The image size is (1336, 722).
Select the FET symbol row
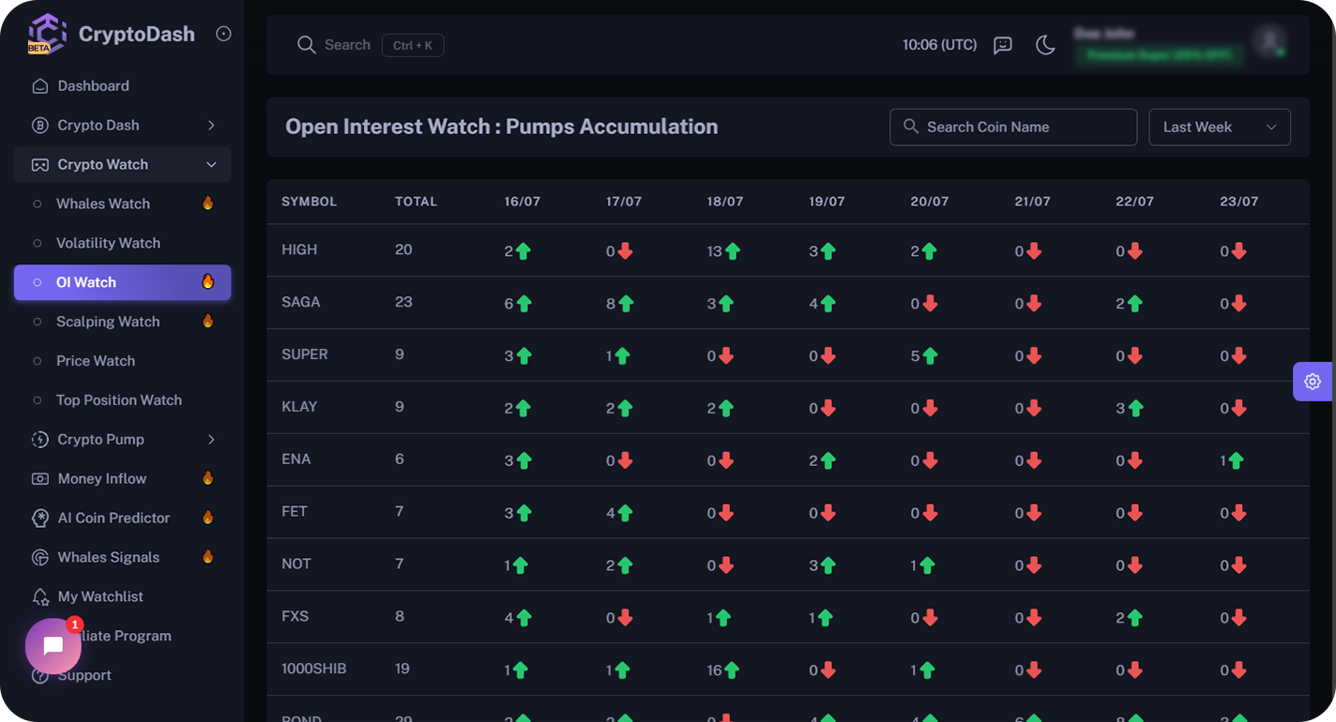(x=788, y=513)
